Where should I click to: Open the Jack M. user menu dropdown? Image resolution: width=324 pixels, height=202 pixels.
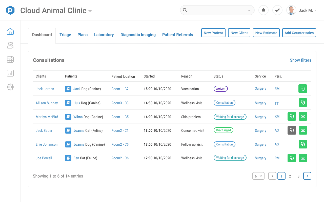click(x=308, y=10)
